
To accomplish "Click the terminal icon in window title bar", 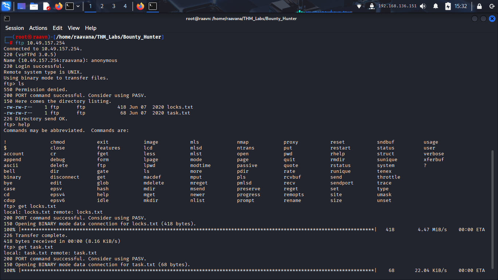I will [7, 18].
